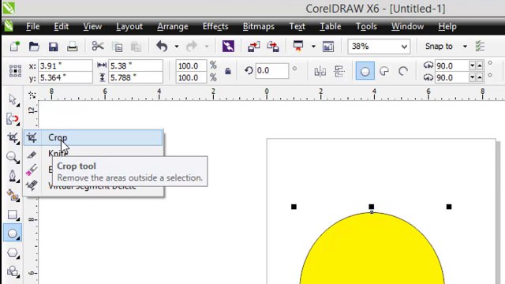Select the Smart fill tool
The image size is (505, 284).
(13, 195)
